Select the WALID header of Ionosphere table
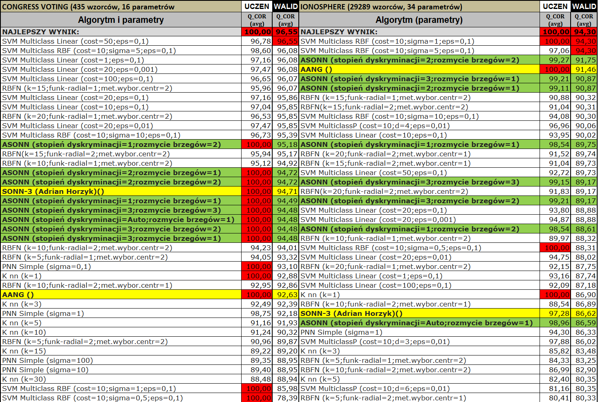 coord(584,7)
